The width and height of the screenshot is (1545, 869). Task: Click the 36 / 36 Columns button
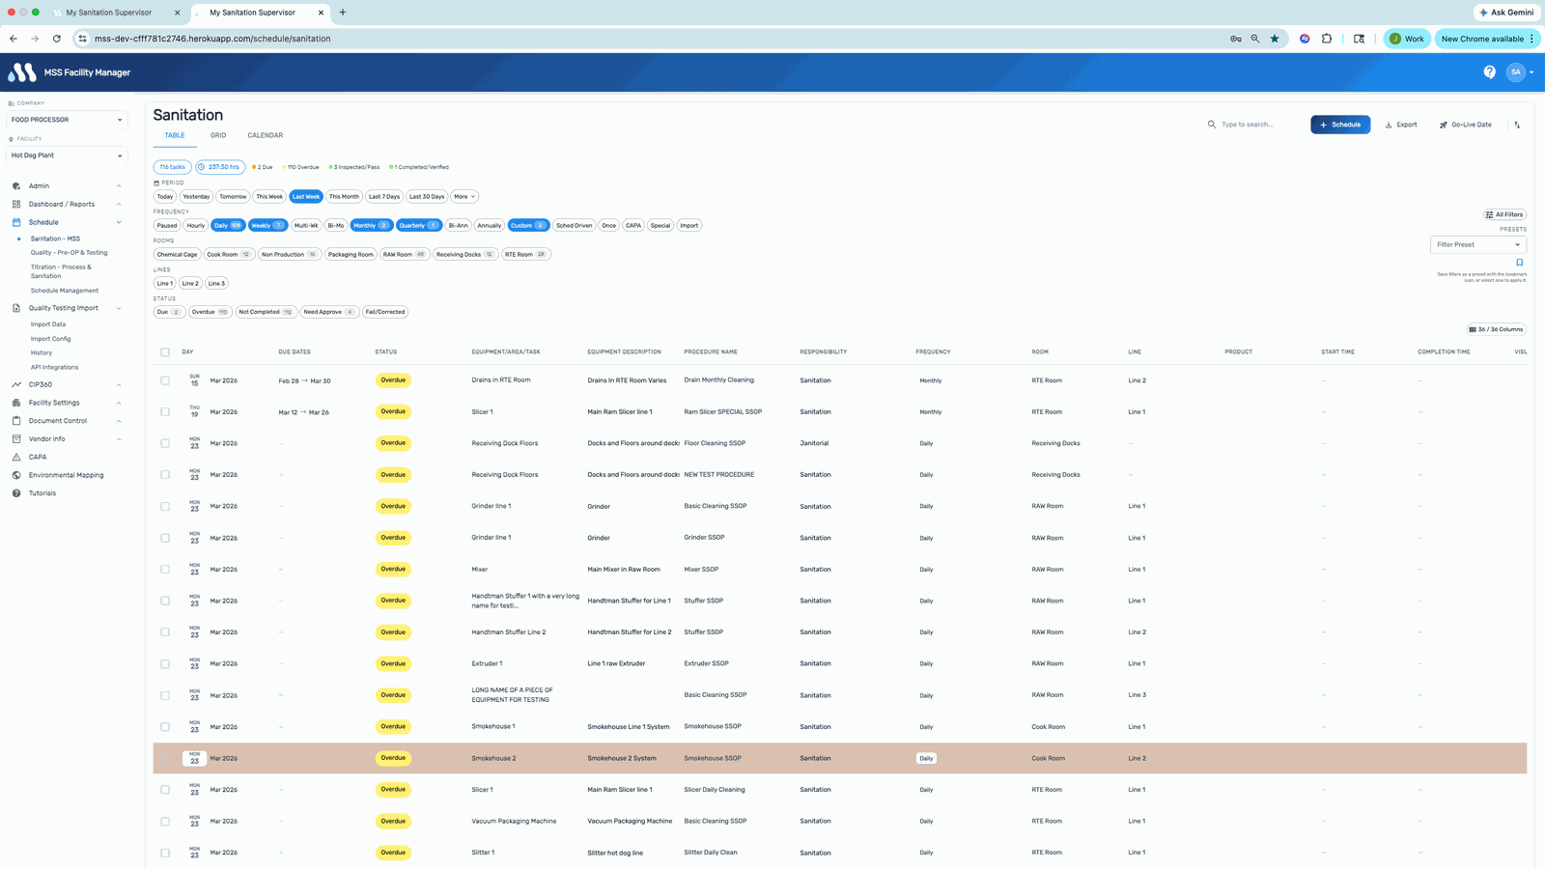[1496, 329]
